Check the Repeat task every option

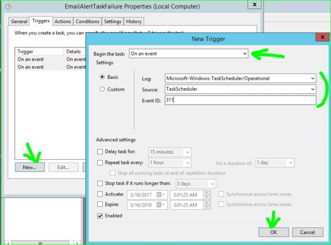100,162
